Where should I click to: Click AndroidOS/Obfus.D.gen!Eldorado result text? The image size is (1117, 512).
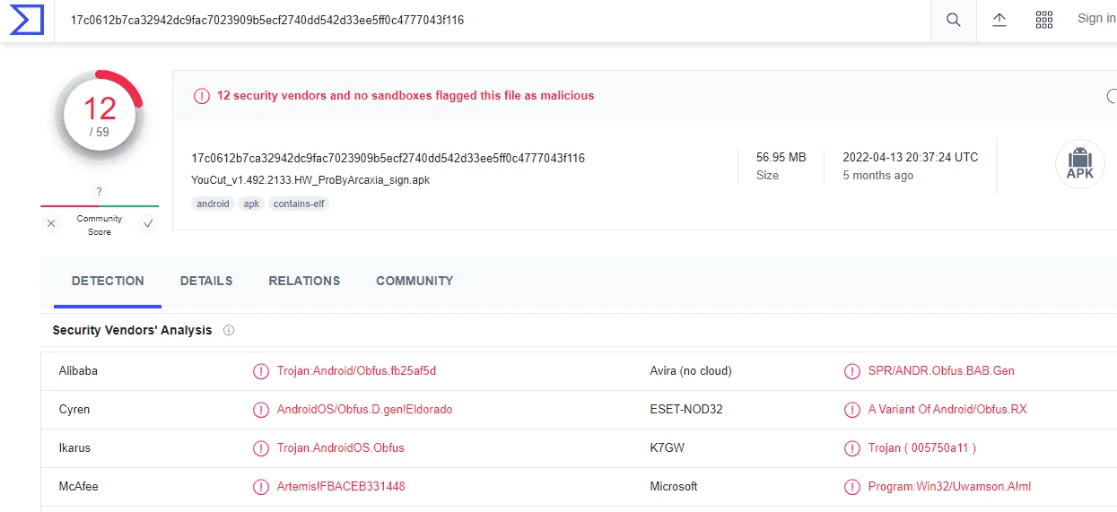[x=364, y=409]
